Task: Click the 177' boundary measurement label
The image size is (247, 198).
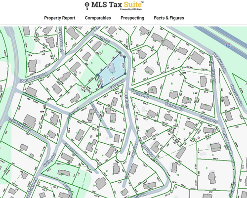Action: [112, 79]
